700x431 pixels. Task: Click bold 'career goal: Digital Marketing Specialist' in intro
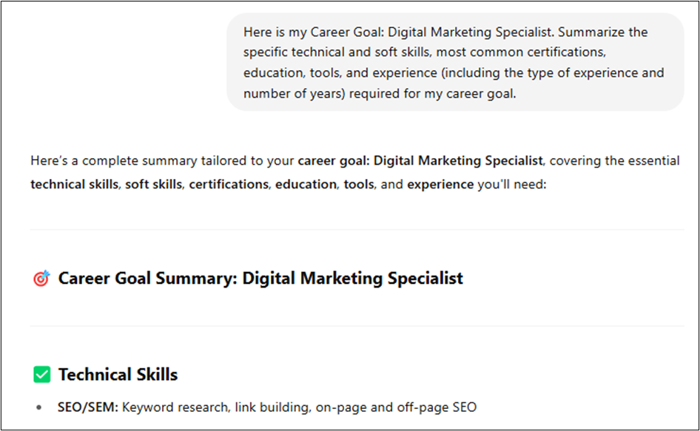point(420,160)
